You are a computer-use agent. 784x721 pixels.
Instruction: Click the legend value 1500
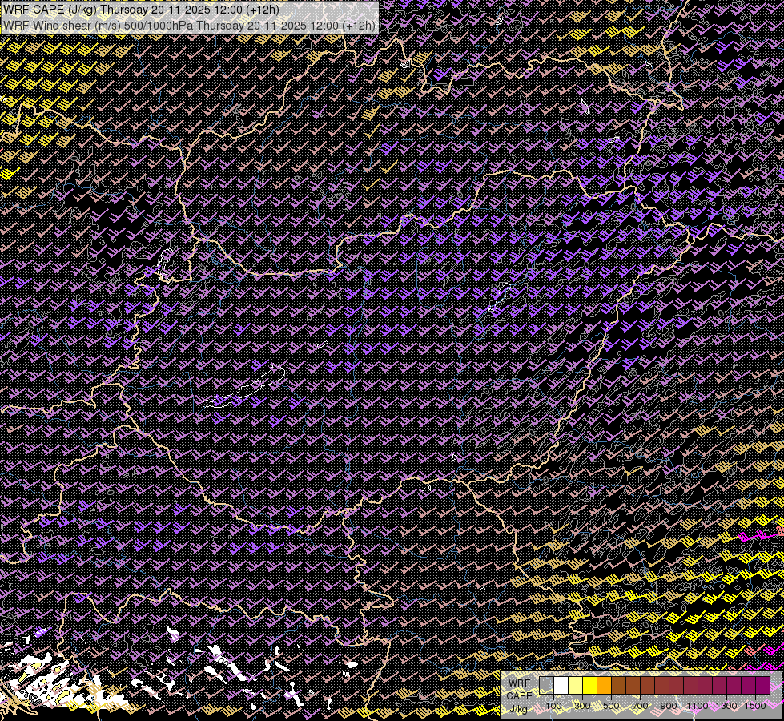click(x=755, y=706)
